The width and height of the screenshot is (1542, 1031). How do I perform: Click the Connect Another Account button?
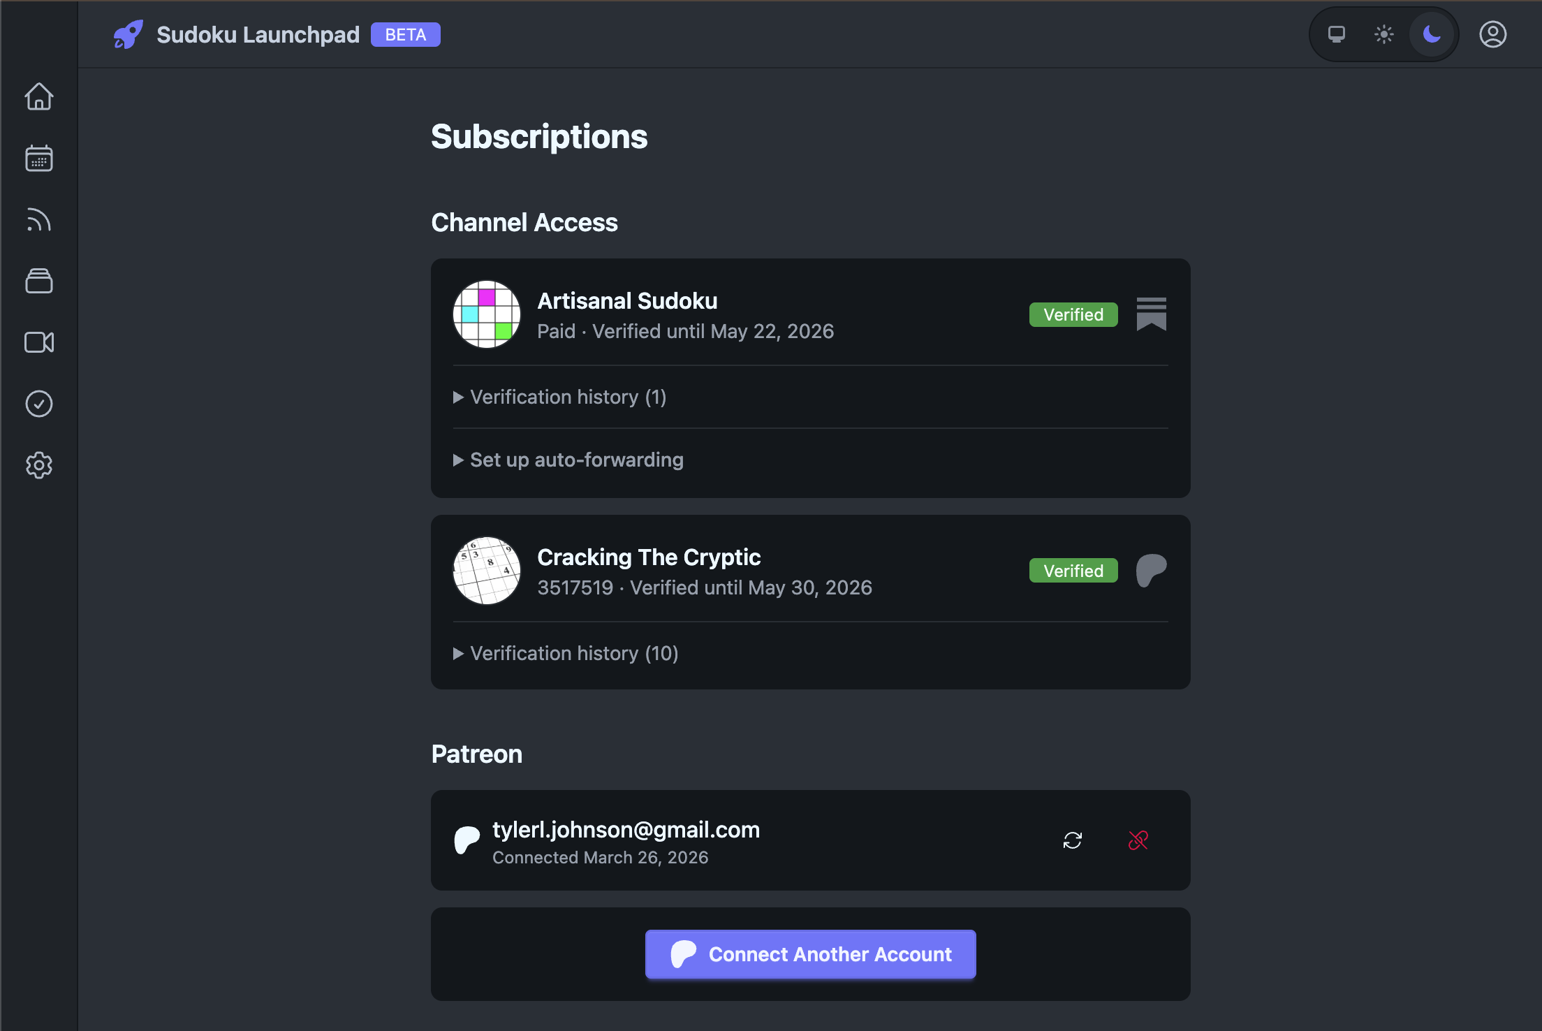point(810,954)
